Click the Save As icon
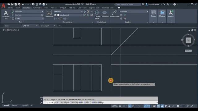The height and width of the screenshot is (111, 198). (x=19, y=4)
